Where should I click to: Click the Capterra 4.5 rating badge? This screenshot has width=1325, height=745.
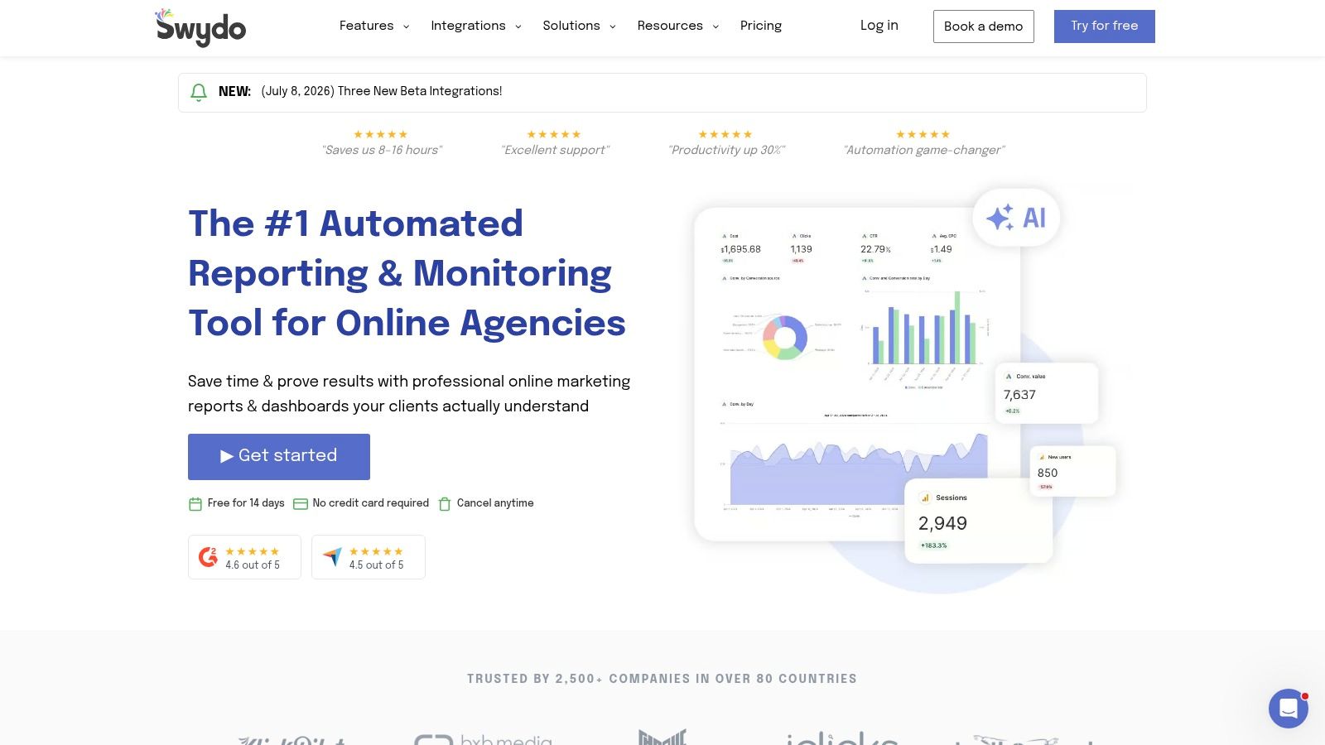[369, 557]
